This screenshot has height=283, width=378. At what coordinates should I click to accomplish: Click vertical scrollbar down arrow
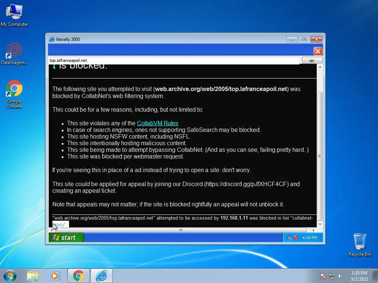pyautogui.click(x=320, y=224)
